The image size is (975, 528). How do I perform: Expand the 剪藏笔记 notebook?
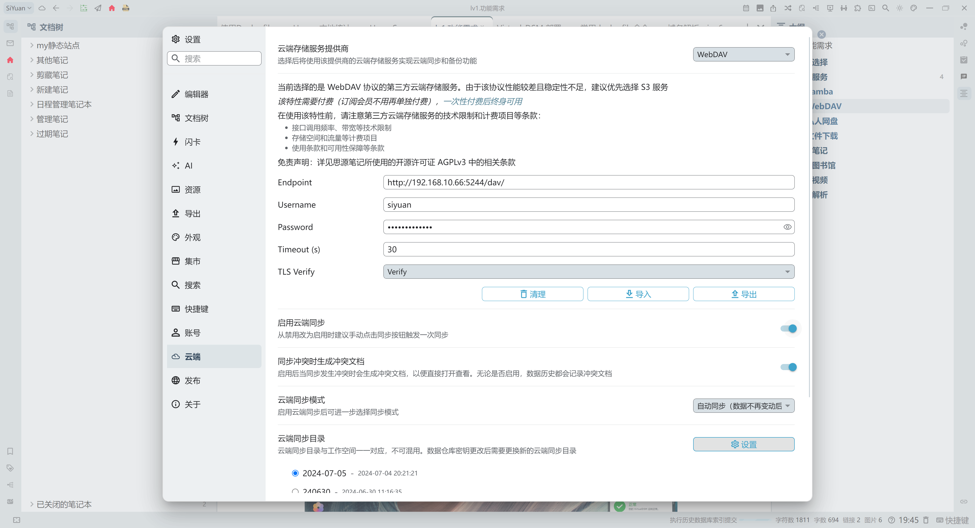[x=32, y=75]
